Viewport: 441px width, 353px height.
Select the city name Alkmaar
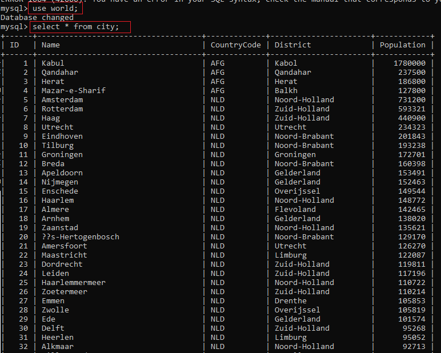point(58,347)
